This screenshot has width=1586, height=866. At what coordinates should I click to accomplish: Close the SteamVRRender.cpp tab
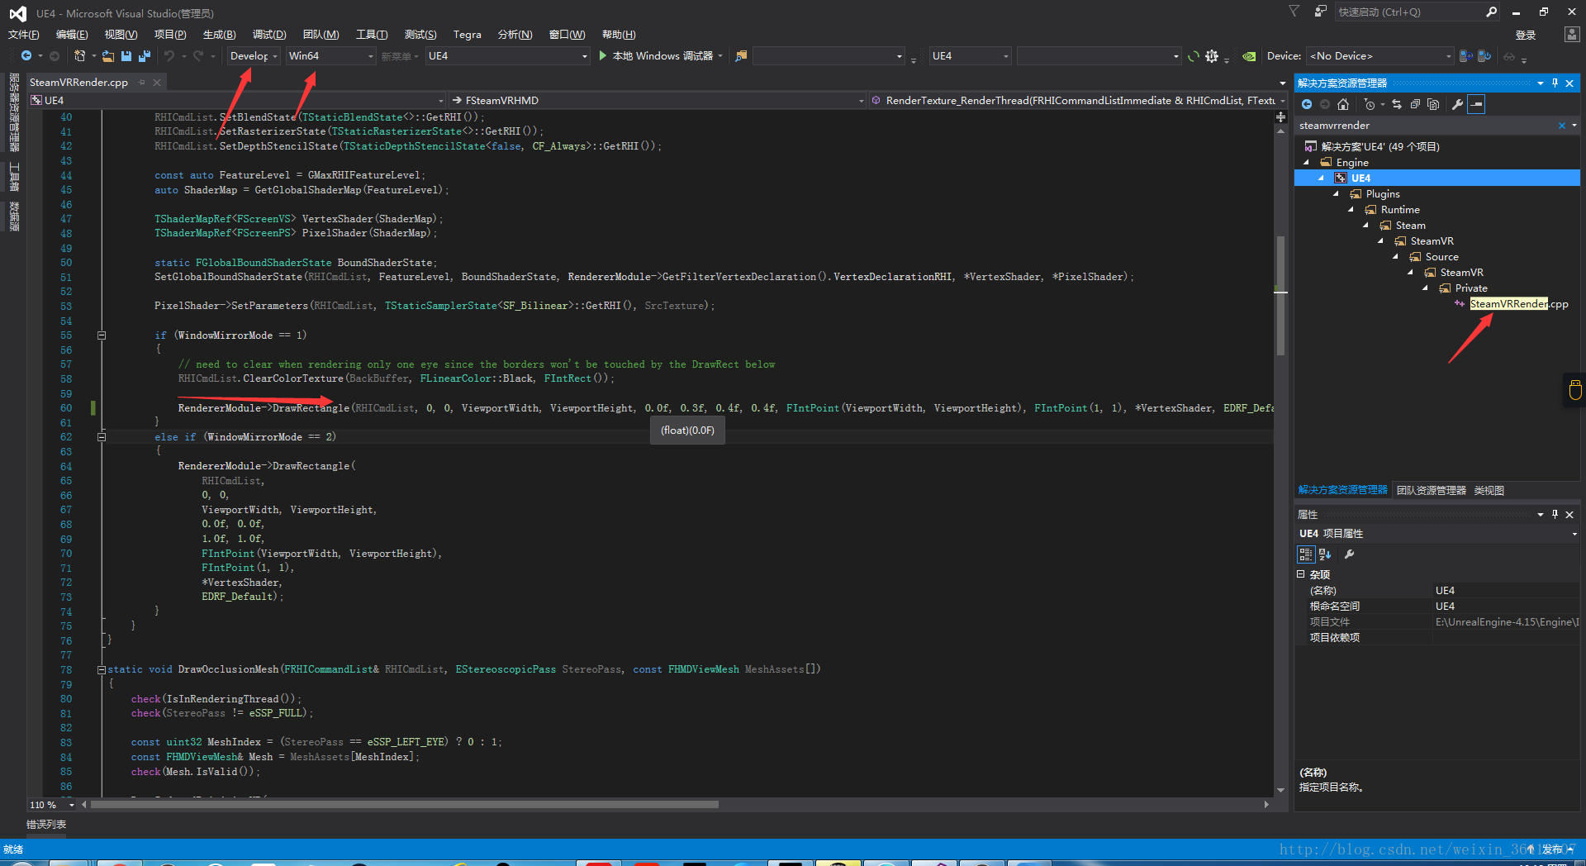click(156, 83)
